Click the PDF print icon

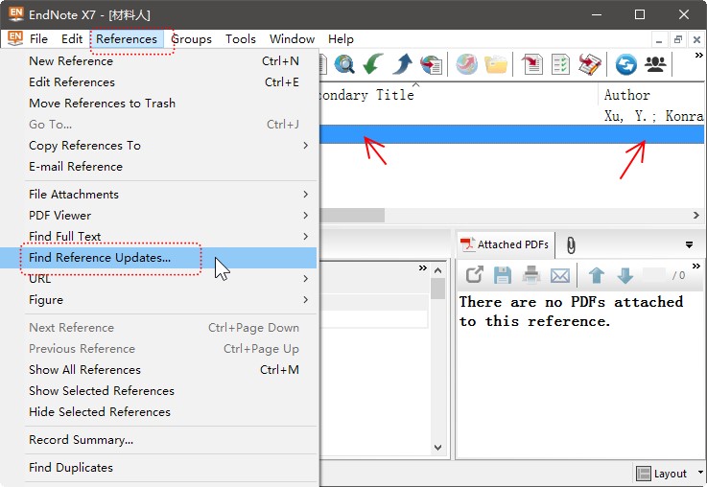point(531,275)
